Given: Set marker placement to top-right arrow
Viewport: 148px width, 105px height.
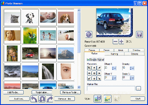Looking at the screenshot, I should tap(99, 68).
